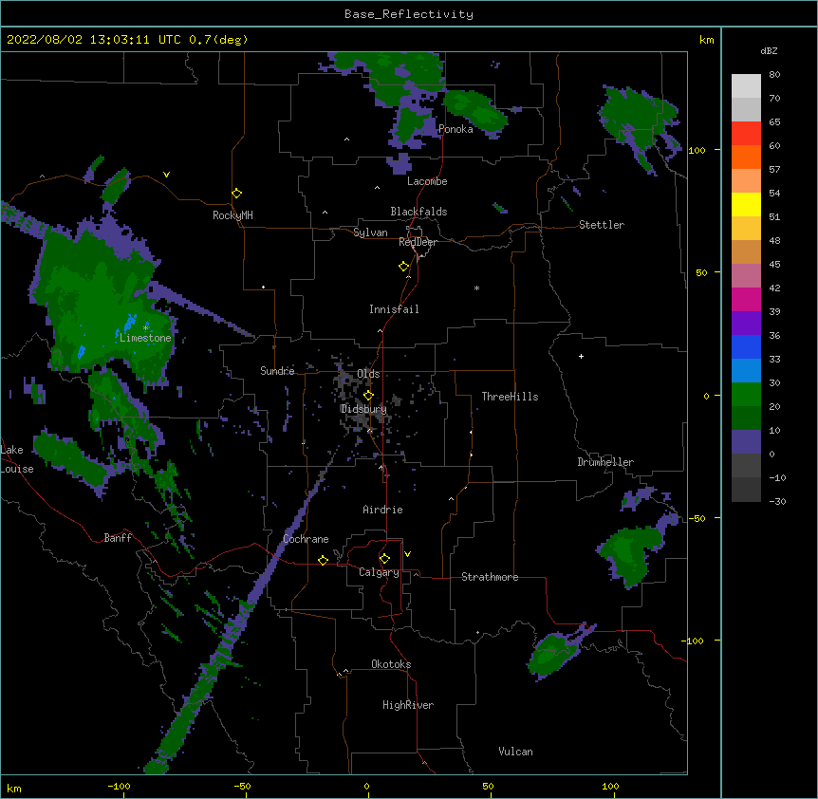Image resolution: width=818 pixels, height=799 pixels.
Task: Click the Calgary city label
Action: (x=380, y=572)
